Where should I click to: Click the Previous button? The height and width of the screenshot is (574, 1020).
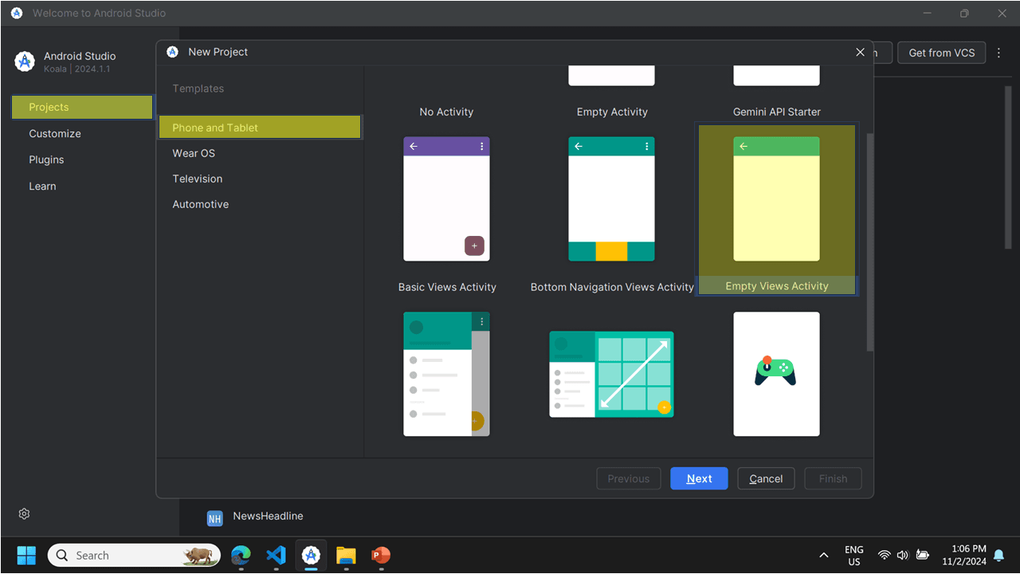coord(629,478)
